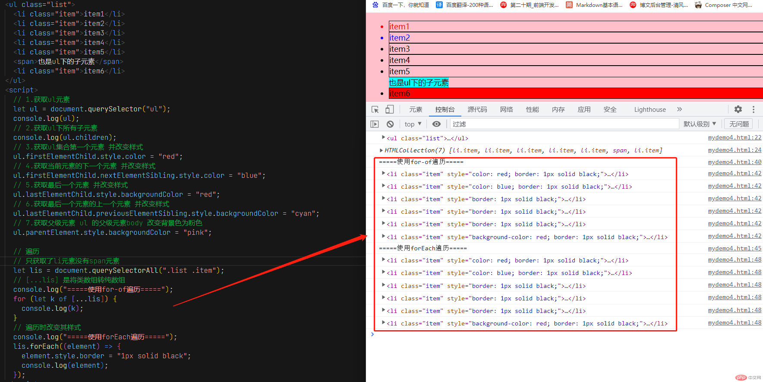
Task: Switch to the 元素 tab
Action: 416,110
